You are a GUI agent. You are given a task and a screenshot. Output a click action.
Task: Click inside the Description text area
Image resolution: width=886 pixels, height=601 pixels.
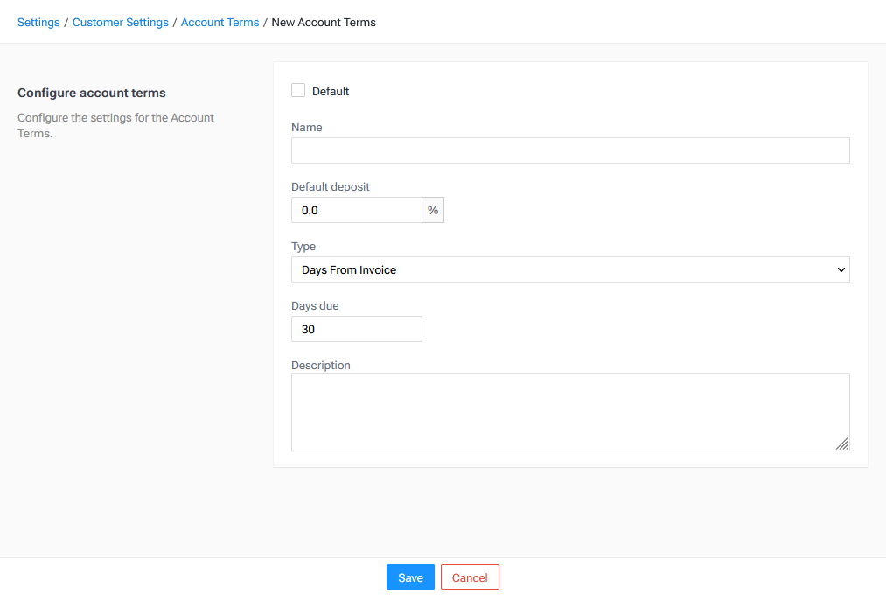coord(570,411)
